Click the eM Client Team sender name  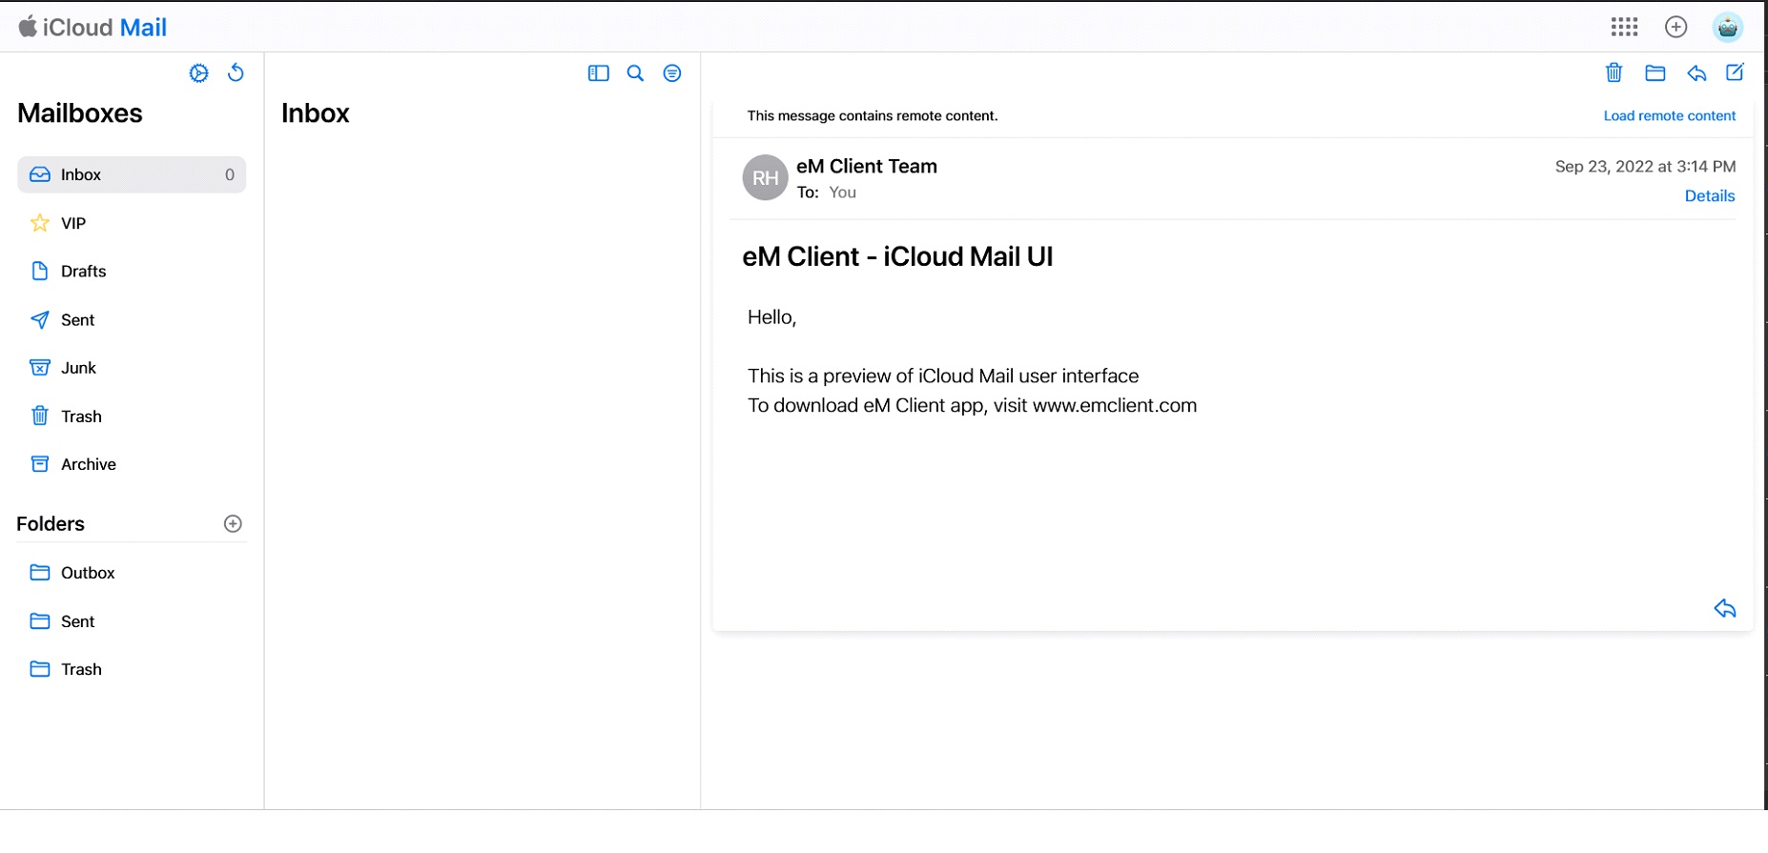point(867,166)
